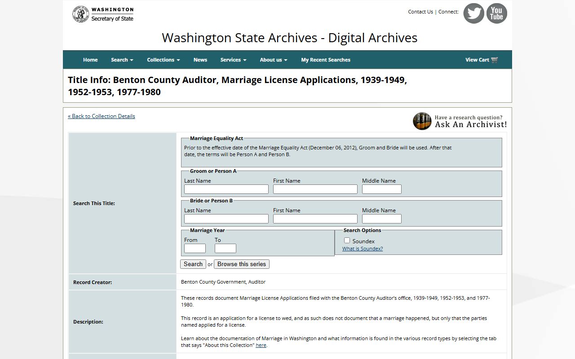Focus Groom Last Name field
575x359 pixels.
coord(226,189)
